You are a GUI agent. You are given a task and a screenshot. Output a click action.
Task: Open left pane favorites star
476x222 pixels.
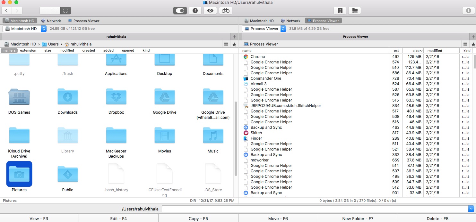pyautogui.click(x=234, y=44)
